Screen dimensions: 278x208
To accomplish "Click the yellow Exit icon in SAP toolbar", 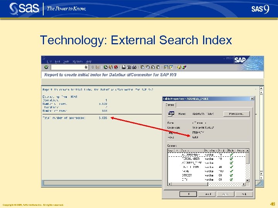I will click(x=111, y=67).
